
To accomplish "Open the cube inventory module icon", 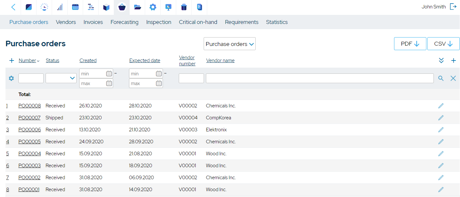I will [x=106, y=7].
